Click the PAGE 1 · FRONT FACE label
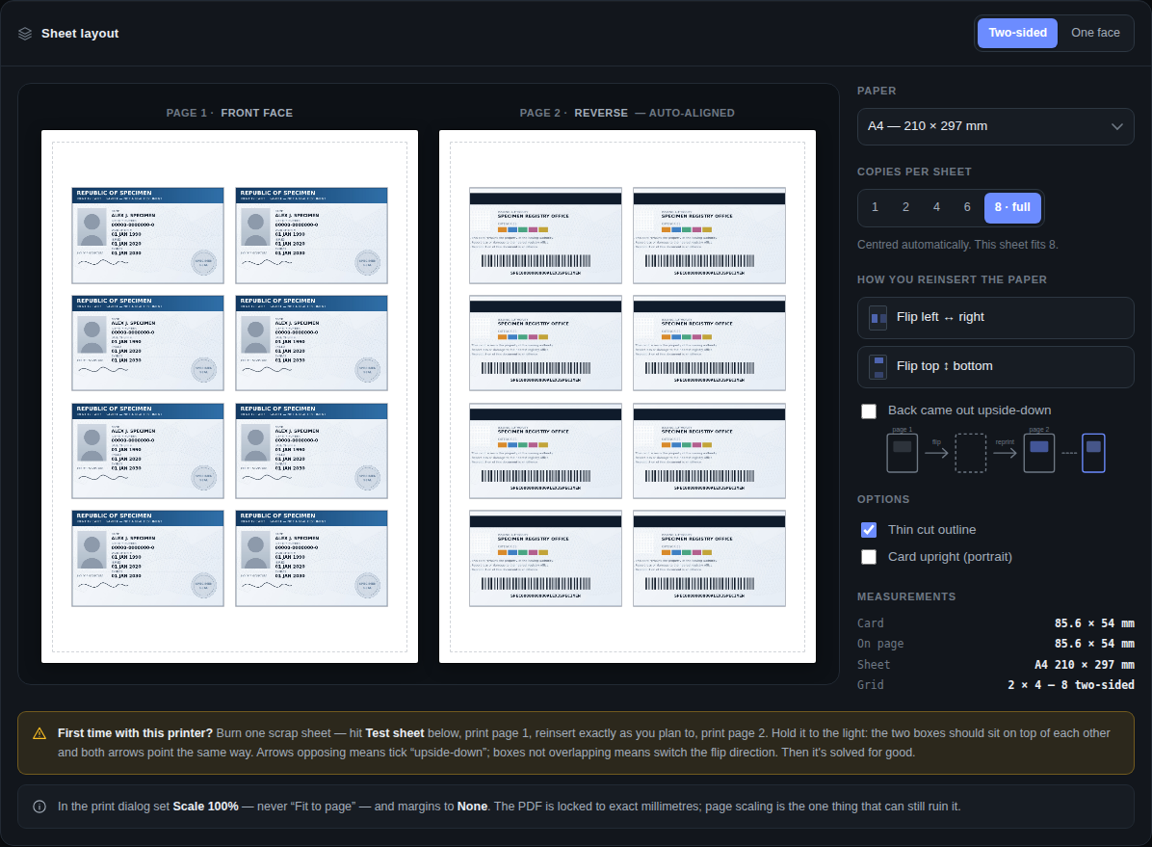The image size is (1152, 847). pyautogui.click(x=229, y=114)
